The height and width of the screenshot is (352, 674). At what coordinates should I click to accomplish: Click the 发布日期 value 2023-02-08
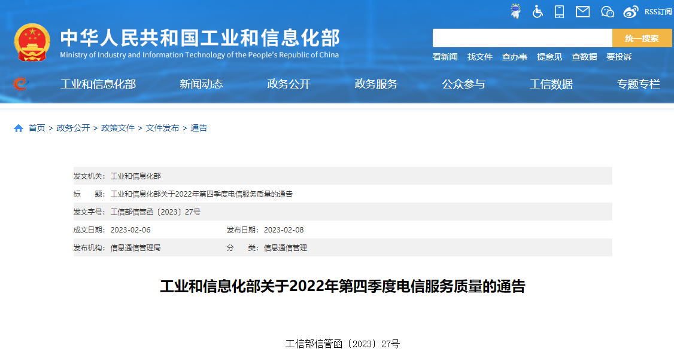pos(284,230)
